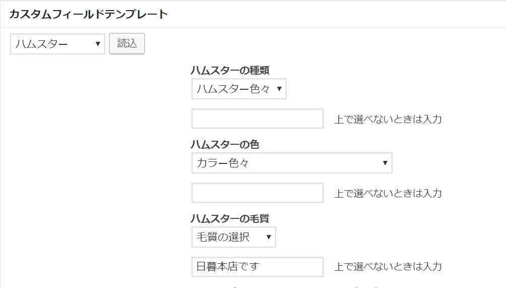Click the arrow on the 毛質の選択 selector
The width and height of the screenshot is (506, 288).
(x=269, y=237)
